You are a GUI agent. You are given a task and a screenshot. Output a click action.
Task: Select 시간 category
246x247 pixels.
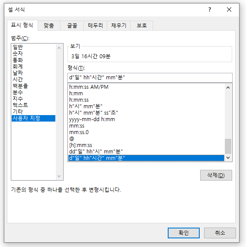pos(33,79)
